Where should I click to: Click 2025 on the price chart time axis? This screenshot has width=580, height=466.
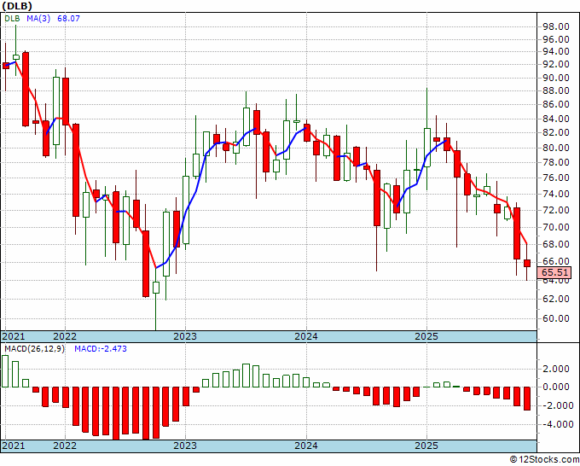tap(426, 336)
